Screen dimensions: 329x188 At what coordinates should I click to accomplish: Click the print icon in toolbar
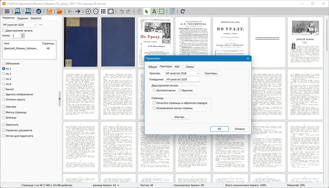tap(18, 11)
